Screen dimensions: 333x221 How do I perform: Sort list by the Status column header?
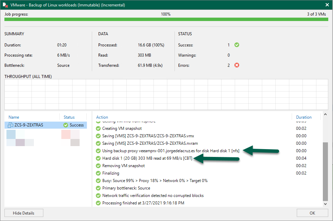pyautogui.click(x=69, y=117)
